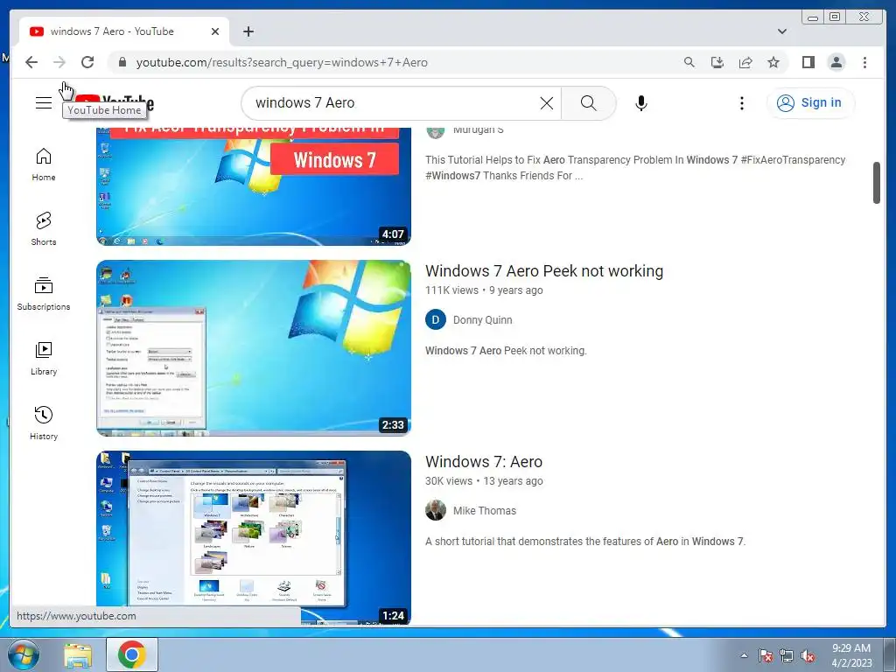Open Shorts in the sidebar
Screen dimensions: 896x672
coord(44,229)
